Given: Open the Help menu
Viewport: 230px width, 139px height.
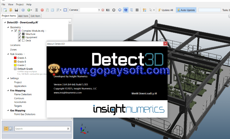Looking at the screenshot, I should [29, 4].
